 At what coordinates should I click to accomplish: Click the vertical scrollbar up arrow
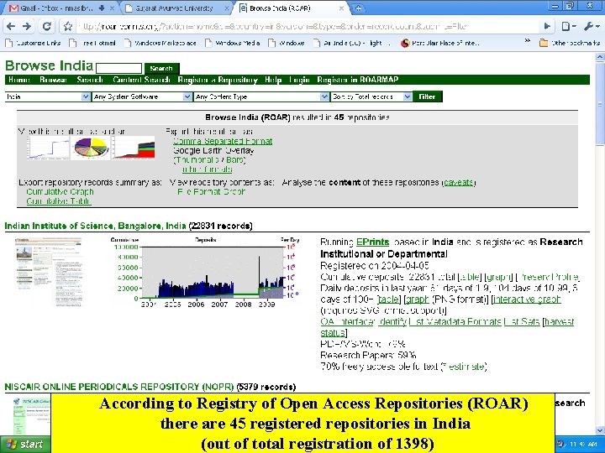click(x=600, y=57)
